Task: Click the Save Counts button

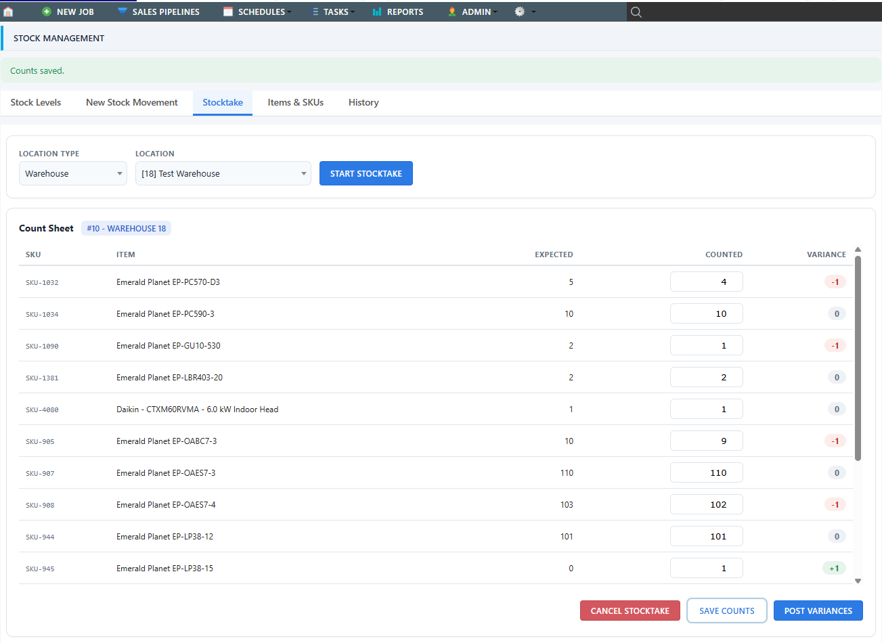Action: [x=727, y=611]
